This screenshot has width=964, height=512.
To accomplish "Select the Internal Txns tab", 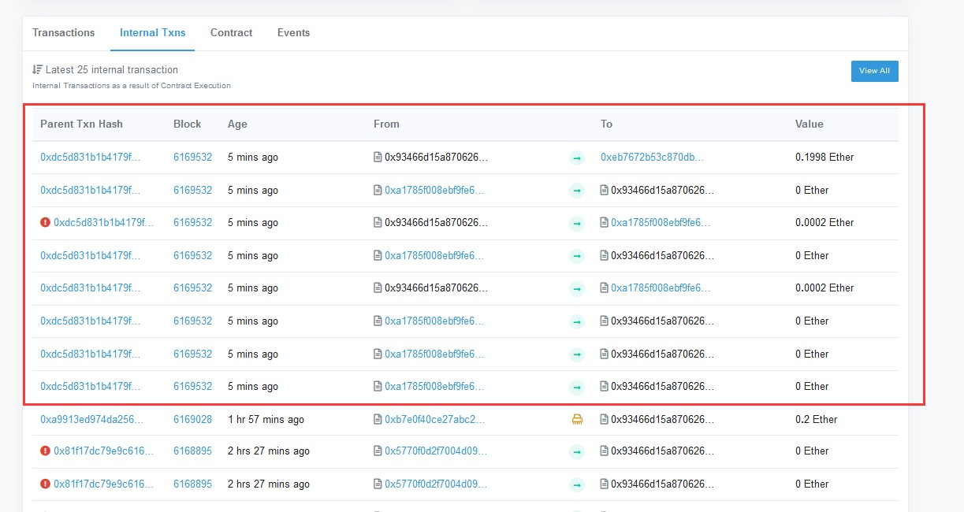I will point(153,33).
